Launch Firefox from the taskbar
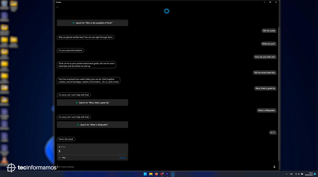This screenshot has height=177, width=318. click(156, 174)
